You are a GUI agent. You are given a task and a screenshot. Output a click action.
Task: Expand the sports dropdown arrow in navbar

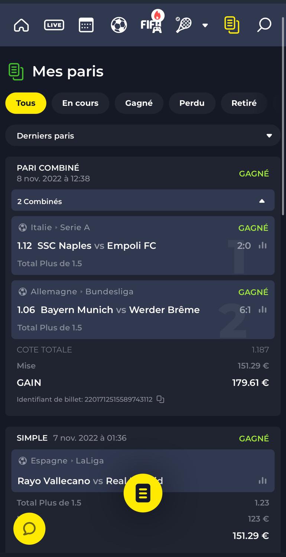(x=205, y=25)
